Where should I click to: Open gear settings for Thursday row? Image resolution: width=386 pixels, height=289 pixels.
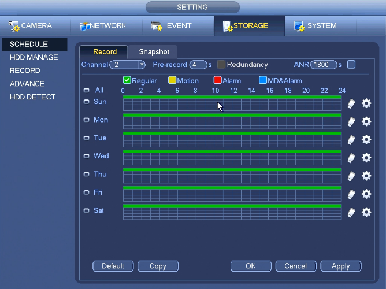pos(366,176)
